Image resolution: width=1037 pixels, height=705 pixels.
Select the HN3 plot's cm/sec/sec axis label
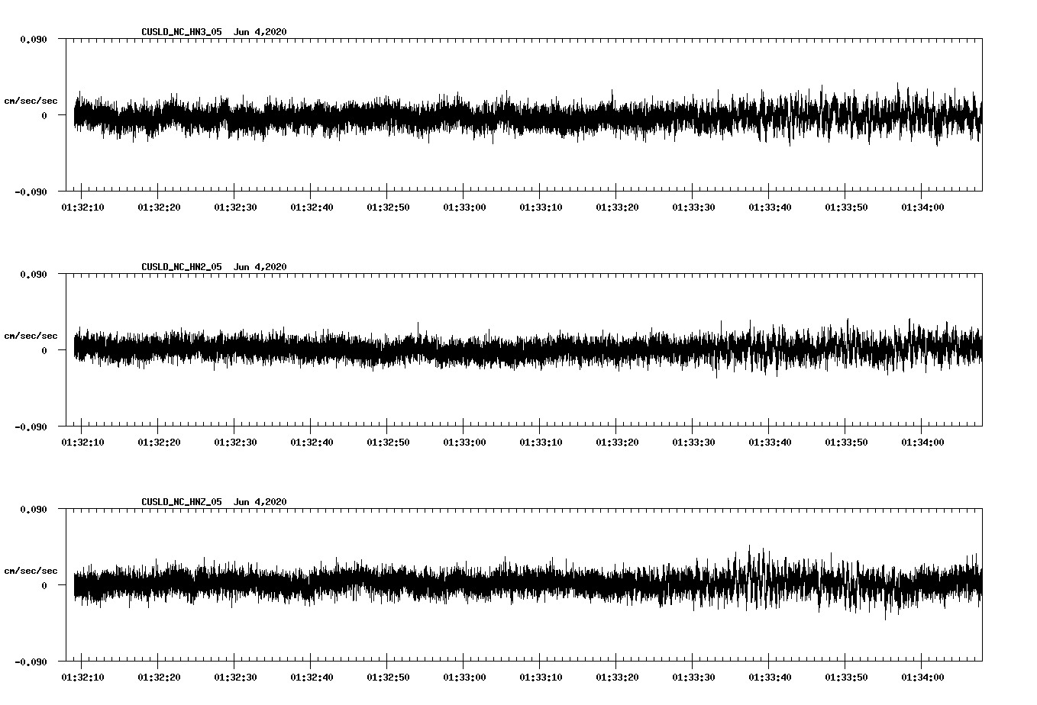tap(31, 101)
